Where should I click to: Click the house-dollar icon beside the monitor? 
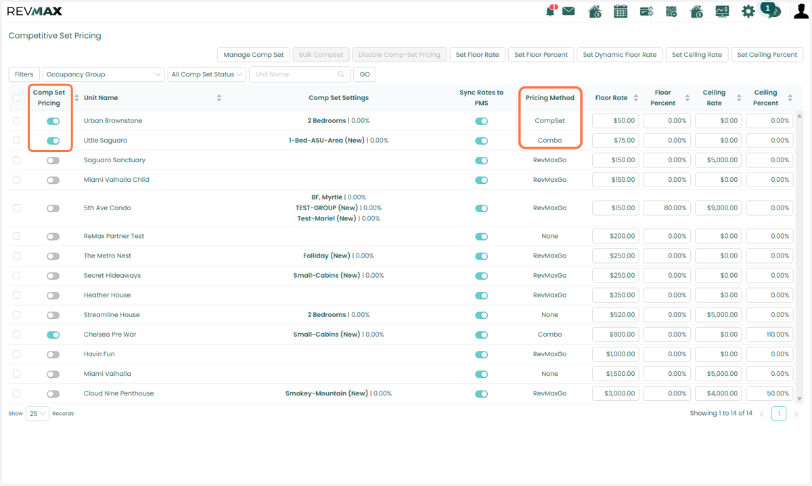tap(696, 11)
